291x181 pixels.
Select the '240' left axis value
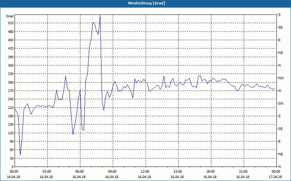[11, 99]
